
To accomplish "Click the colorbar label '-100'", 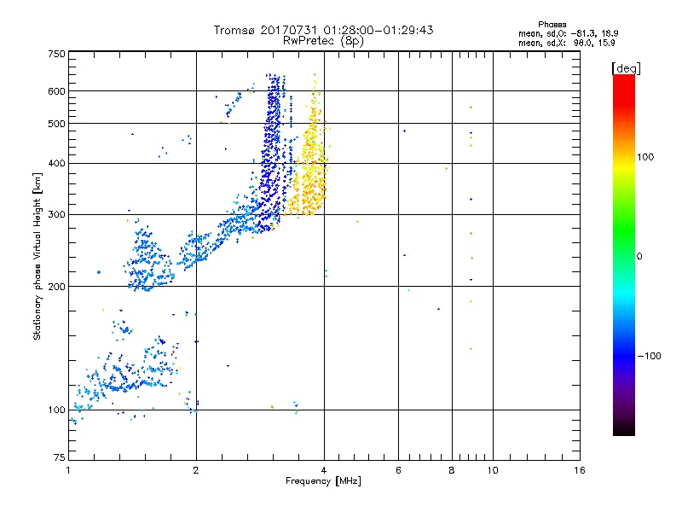I will pos(649,356).
